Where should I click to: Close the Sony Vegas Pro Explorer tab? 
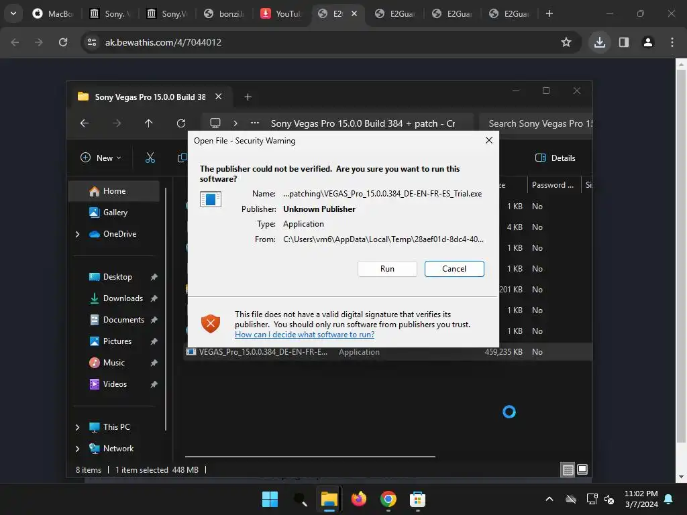(x=218, y=97)
